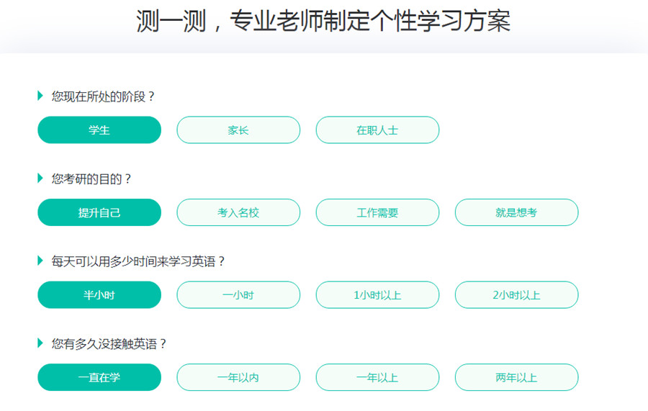Choose 考入名校 as your goal

[238, 212]
